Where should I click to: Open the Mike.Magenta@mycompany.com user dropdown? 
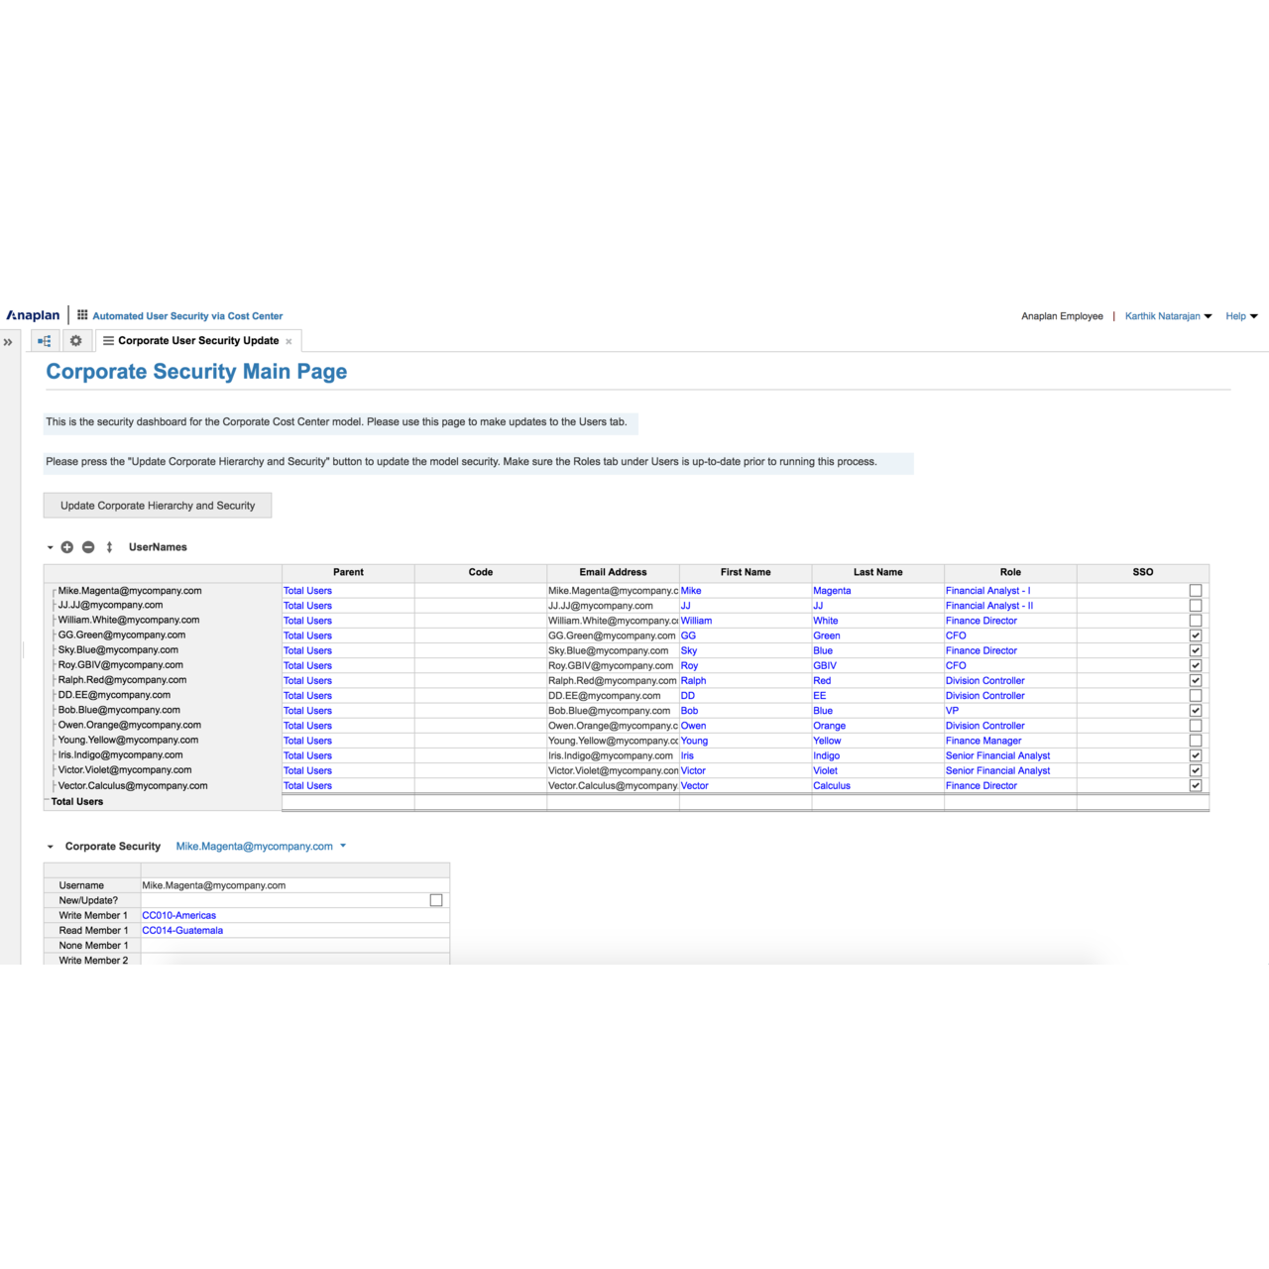pyautogui.click(x=343, y=846)
